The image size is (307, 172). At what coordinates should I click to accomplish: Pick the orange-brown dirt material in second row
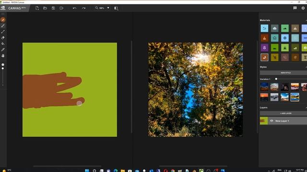[264, 38]
